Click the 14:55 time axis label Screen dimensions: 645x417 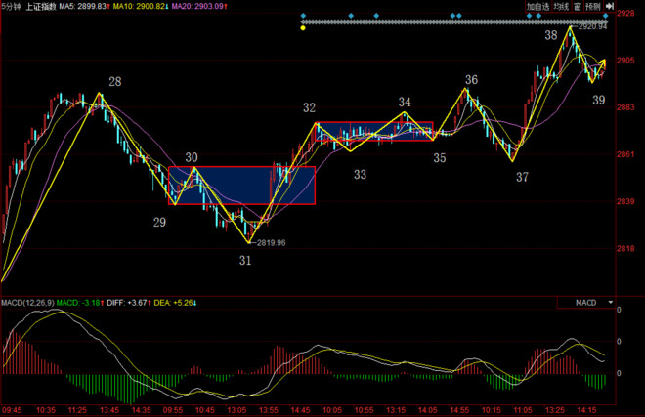click(459, 410)
